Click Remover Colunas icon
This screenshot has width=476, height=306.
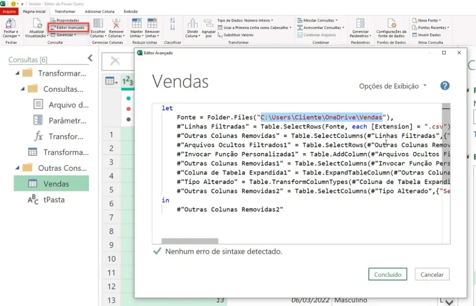(x=116, y=24)
